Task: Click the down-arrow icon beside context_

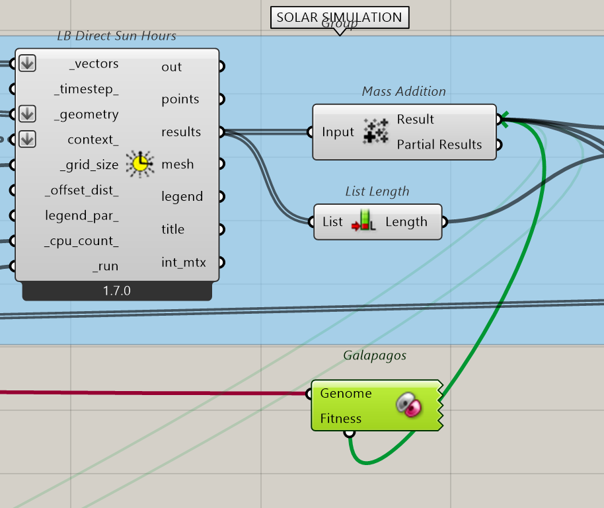Action: (26, 139)
